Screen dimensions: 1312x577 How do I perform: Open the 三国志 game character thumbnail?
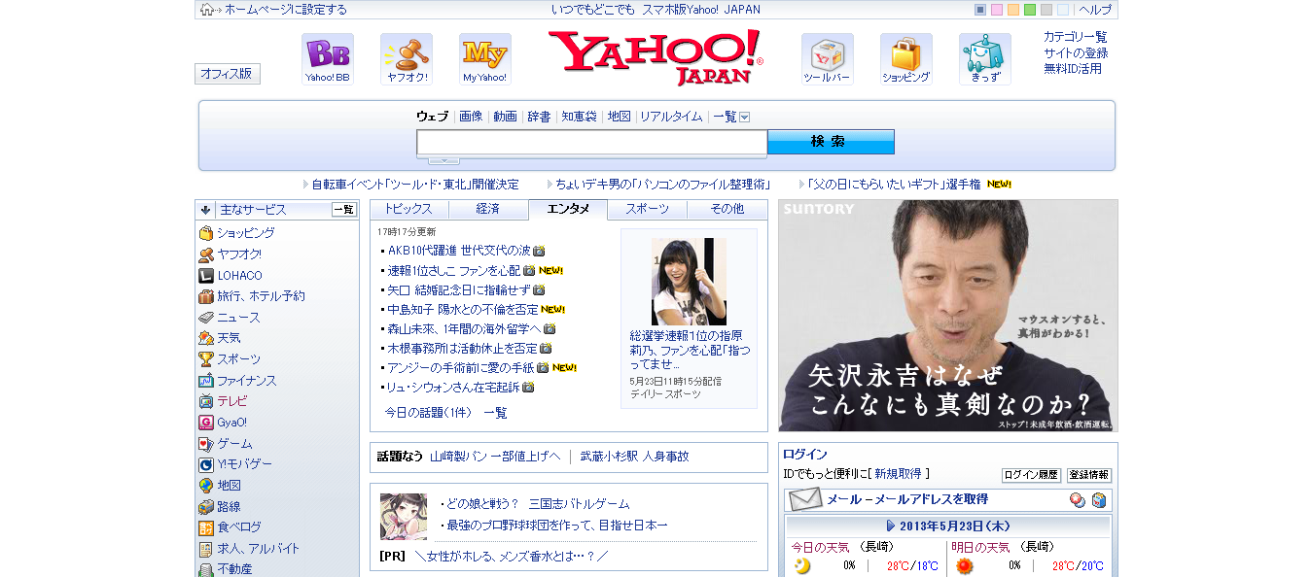click(x=404, y=517)
